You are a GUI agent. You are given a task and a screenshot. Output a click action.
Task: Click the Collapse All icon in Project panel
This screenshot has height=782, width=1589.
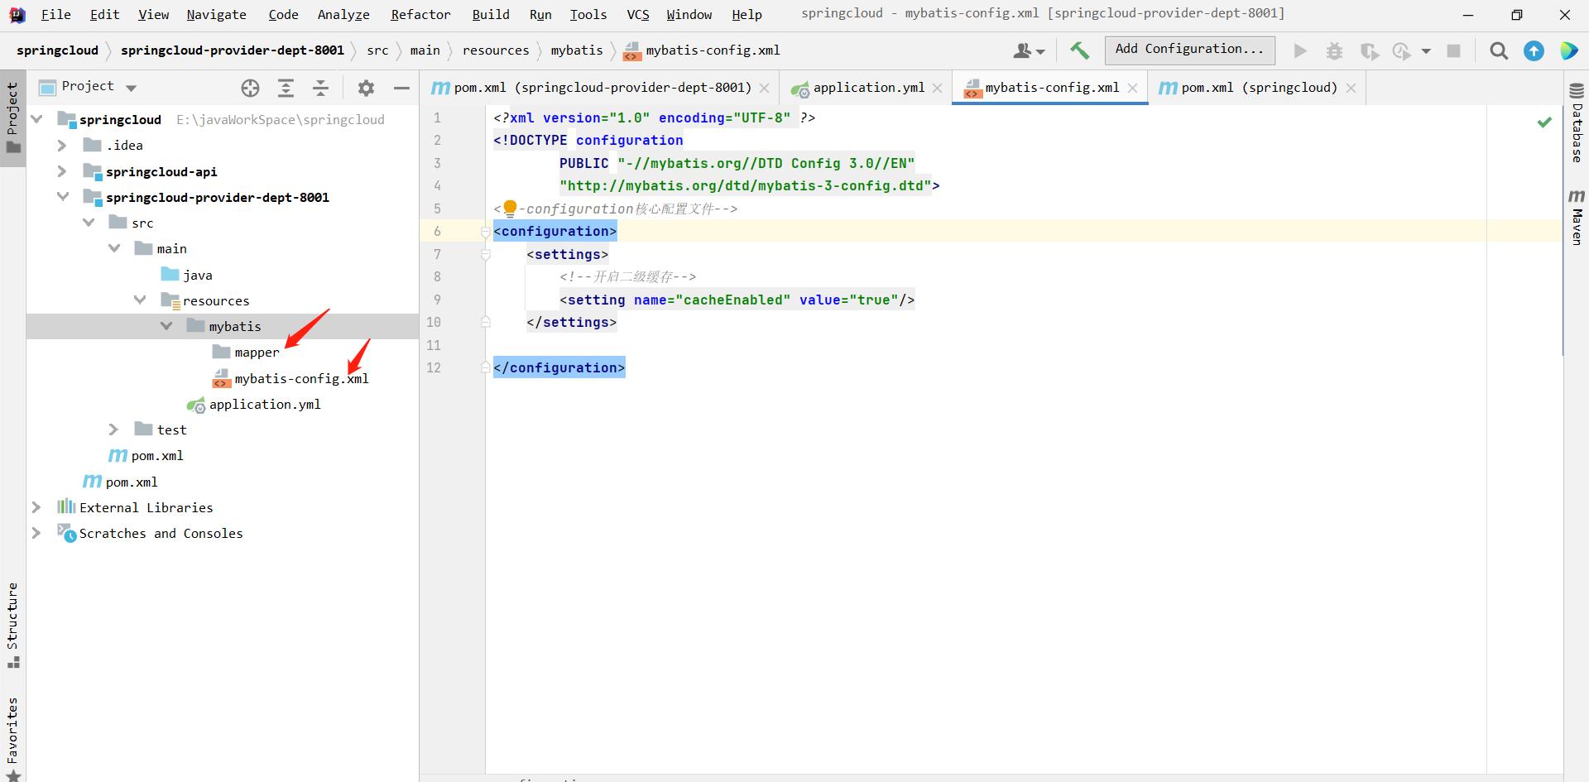tap(320, 88)
